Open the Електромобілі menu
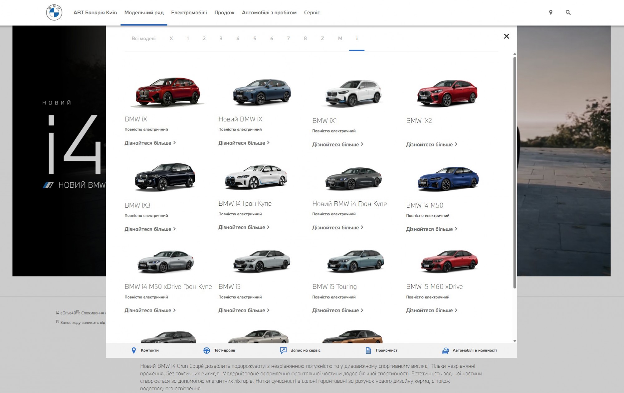This screenshot has width=624, height=393. click(x=189, y=12)
